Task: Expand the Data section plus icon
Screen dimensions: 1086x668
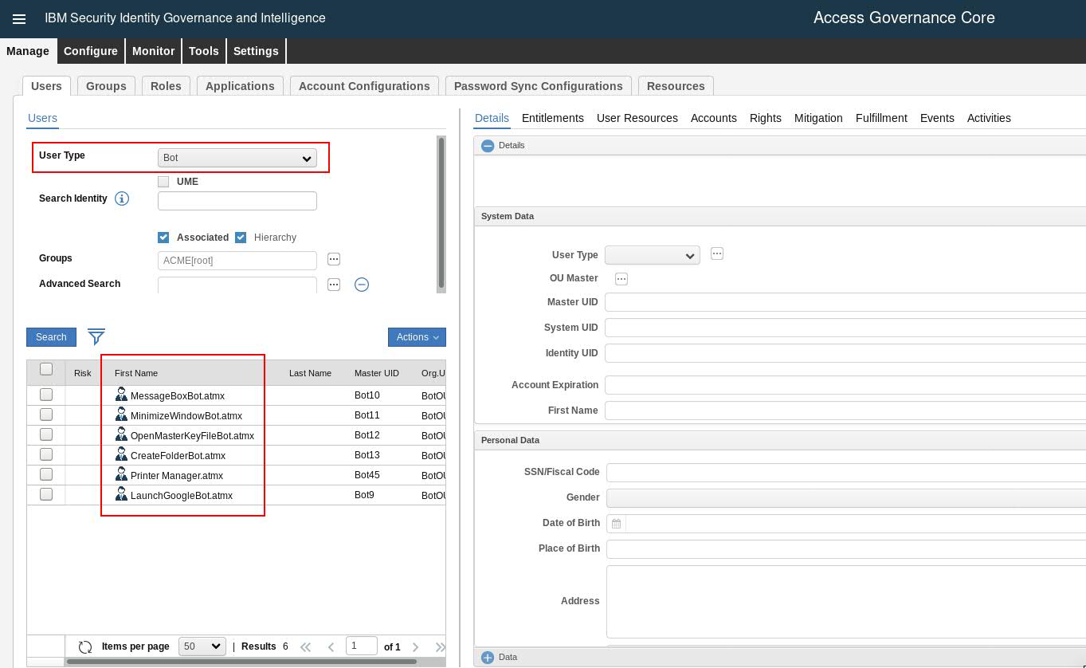Action: [488, 658]
